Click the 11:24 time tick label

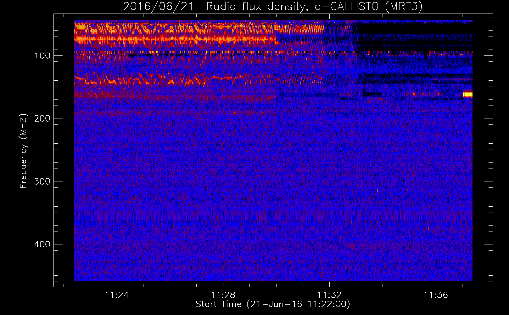point(117,295)
